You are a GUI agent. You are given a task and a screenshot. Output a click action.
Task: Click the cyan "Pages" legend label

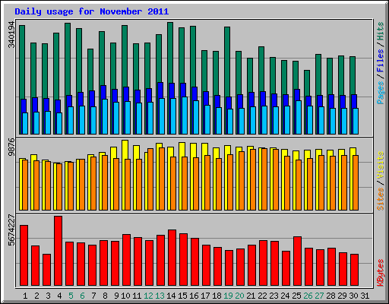pyautogui.click(x=381, y=93)
